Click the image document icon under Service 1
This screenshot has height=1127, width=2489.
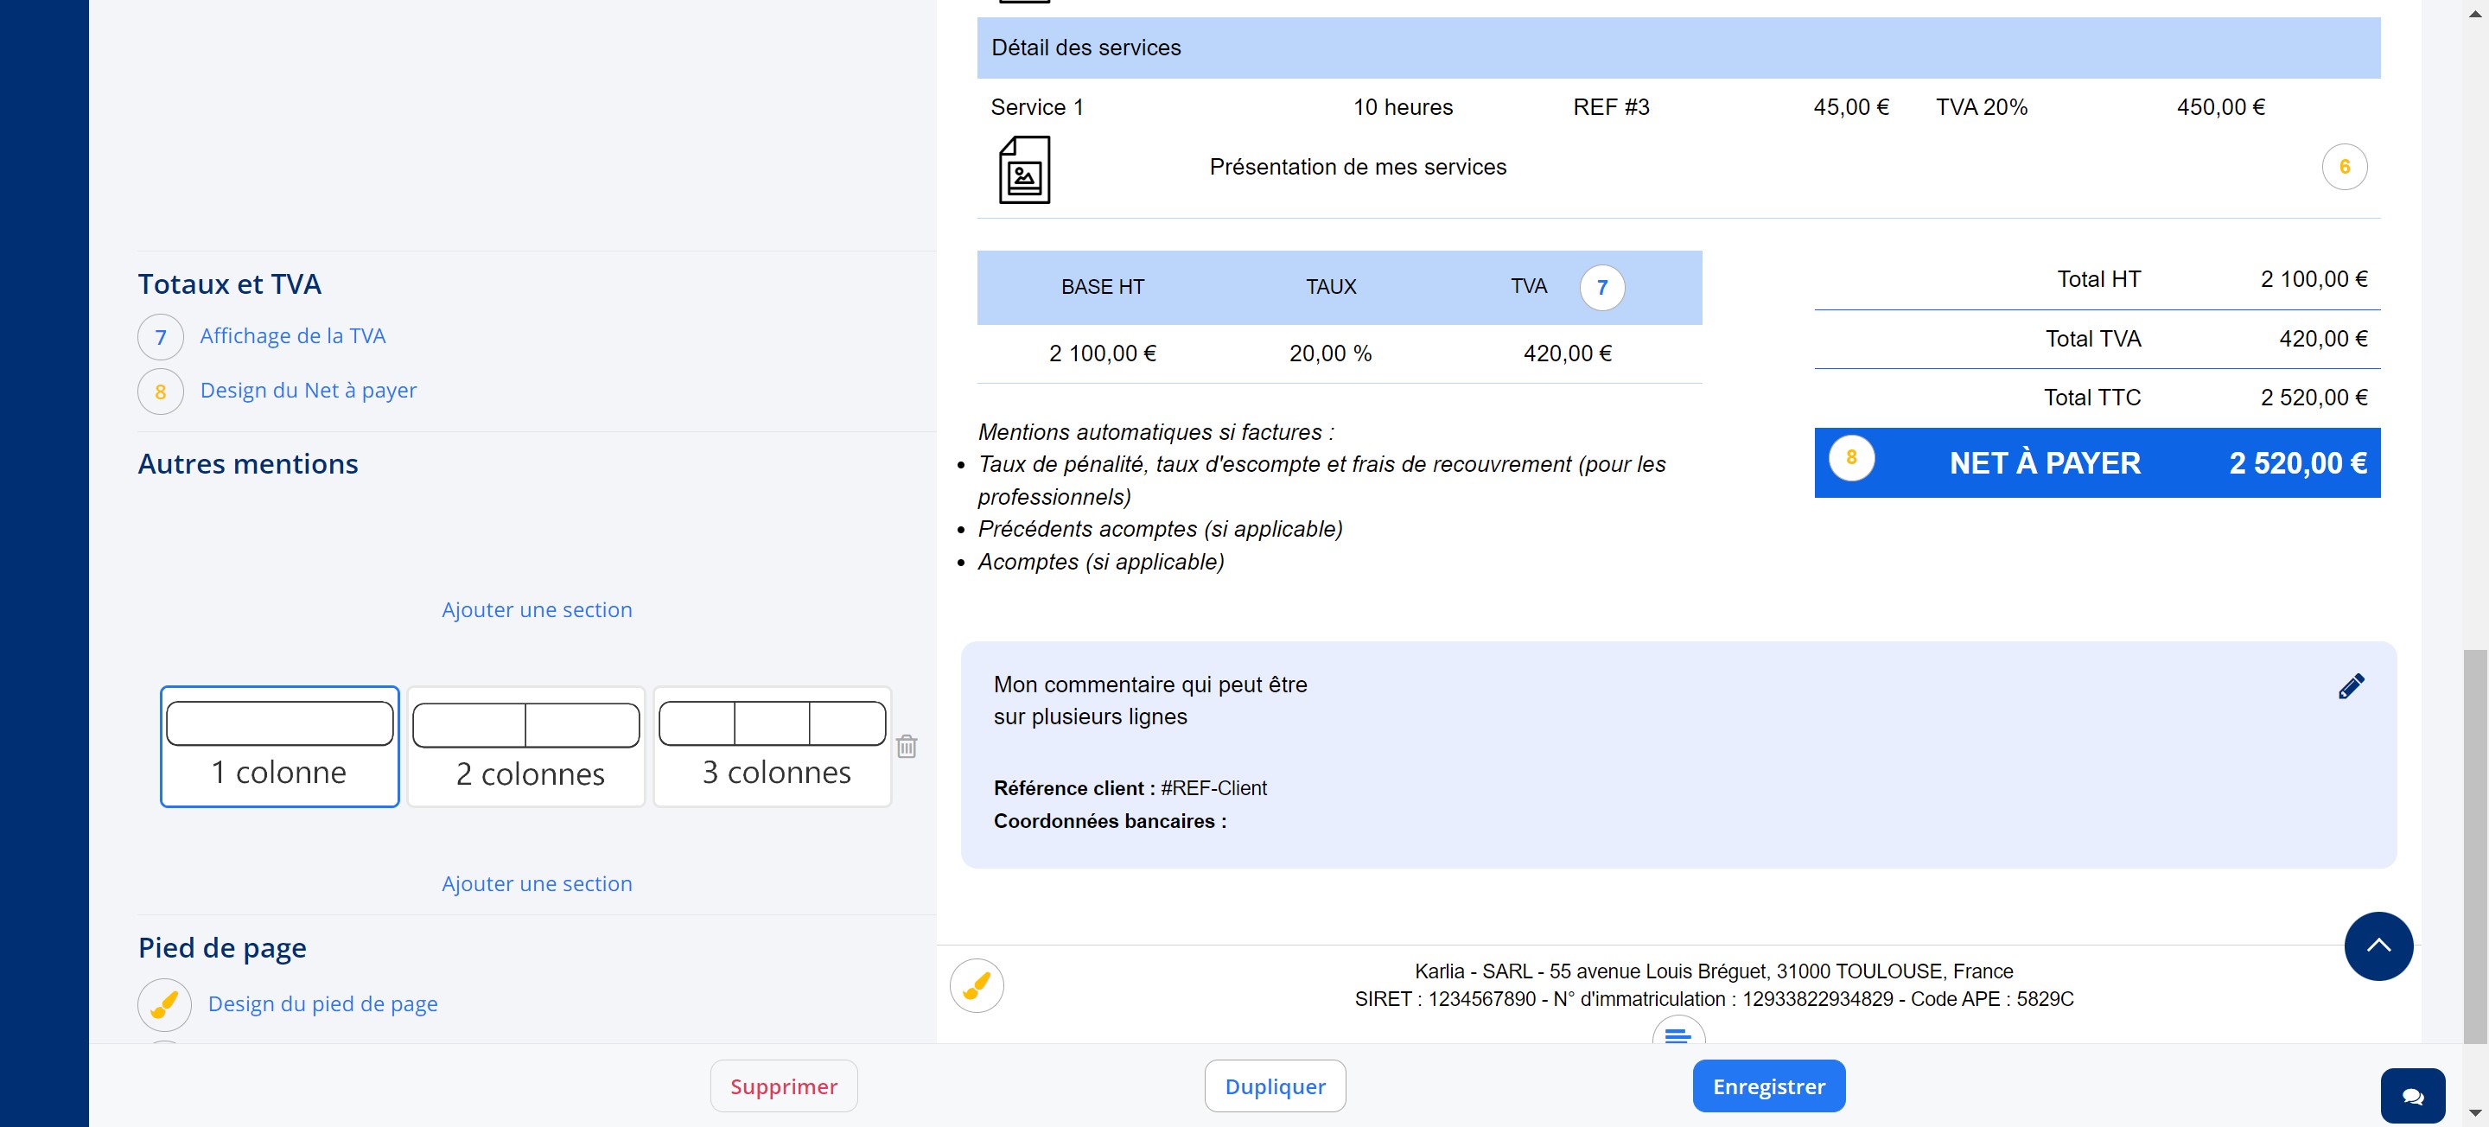coord(1024,170)
